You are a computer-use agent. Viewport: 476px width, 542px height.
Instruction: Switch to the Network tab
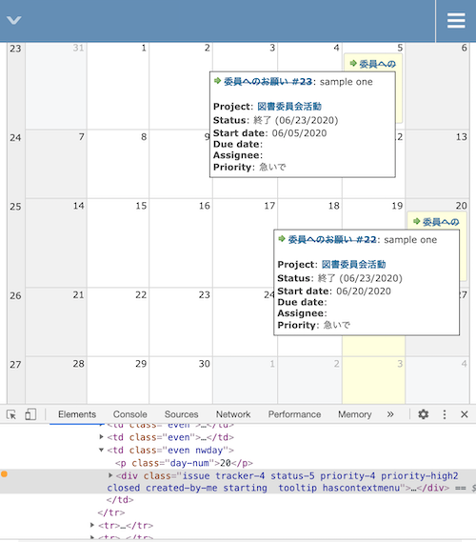pos(233,414)
